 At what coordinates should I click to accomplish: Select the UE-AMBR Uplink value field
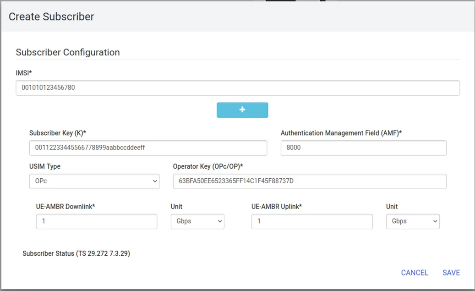click(x=312, y=222)
